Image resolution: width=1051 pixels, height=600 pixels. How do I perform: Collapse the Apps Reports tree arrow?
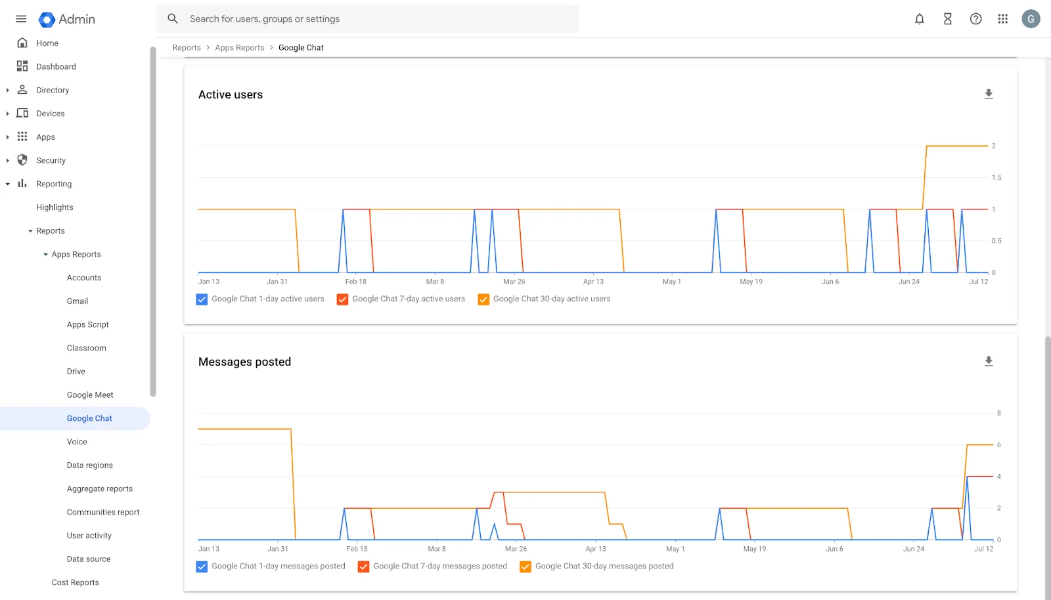click(45, 255)
